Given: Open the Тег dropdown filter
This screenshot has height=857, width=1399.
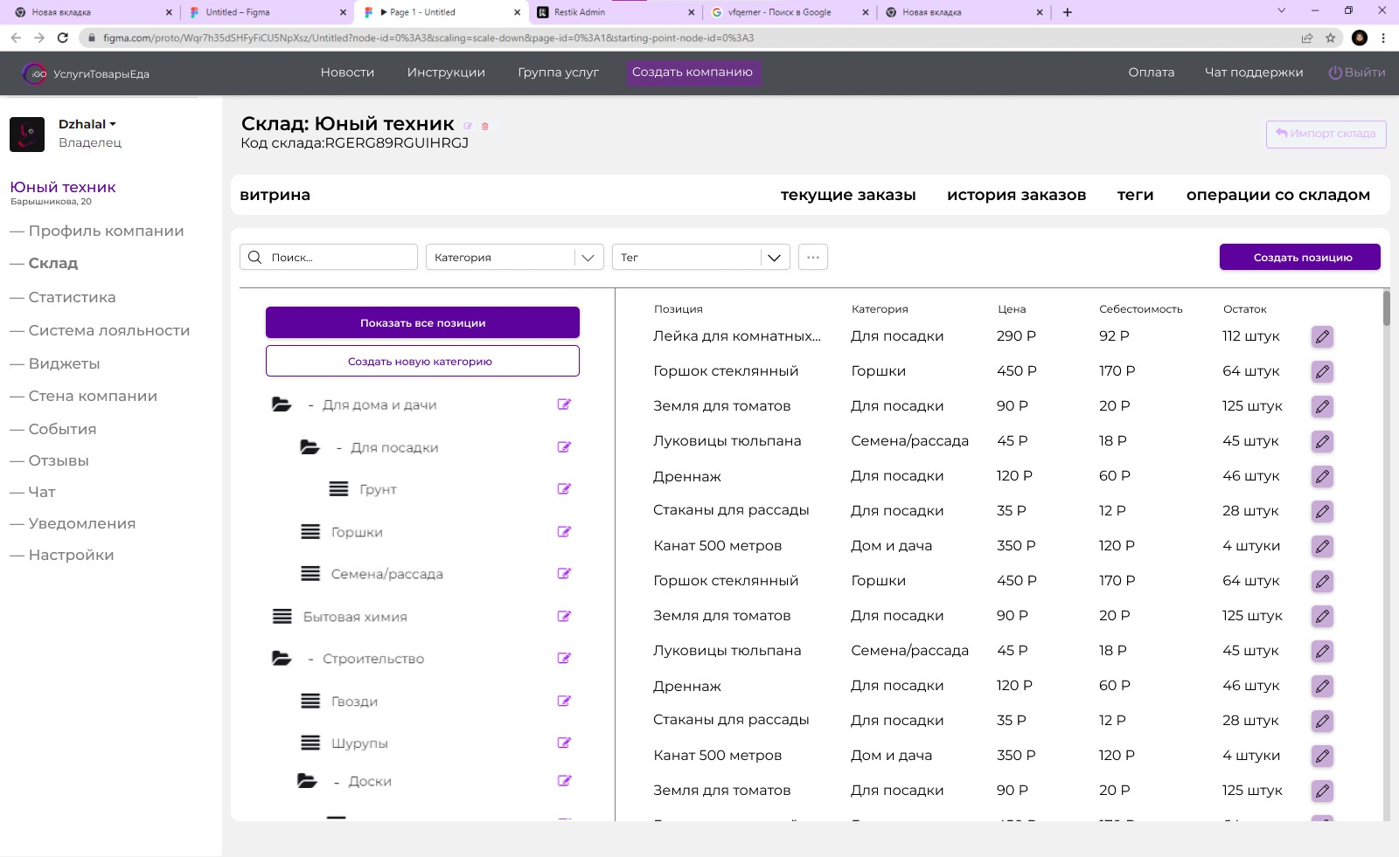Looking at the screenshot, I should (701, 257).
